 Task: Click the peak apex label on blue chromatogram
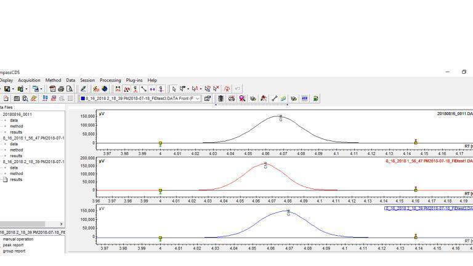(289, 212)
